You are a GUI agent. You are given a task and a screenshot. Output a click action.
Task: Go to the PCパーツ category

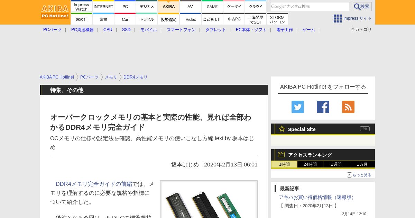(52, 30)
